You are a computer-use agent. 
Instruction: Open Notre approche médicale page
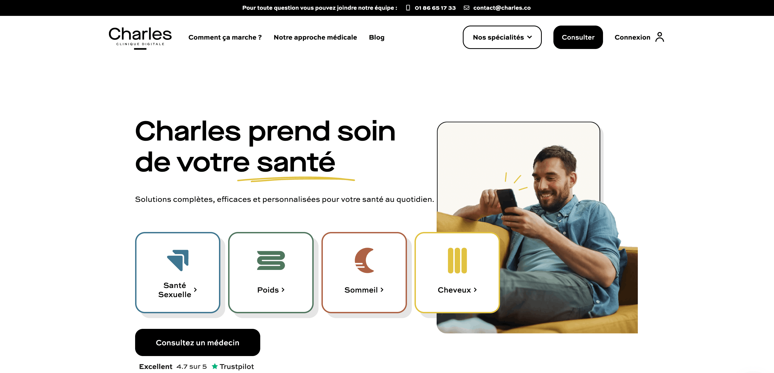tap(315, 37)
